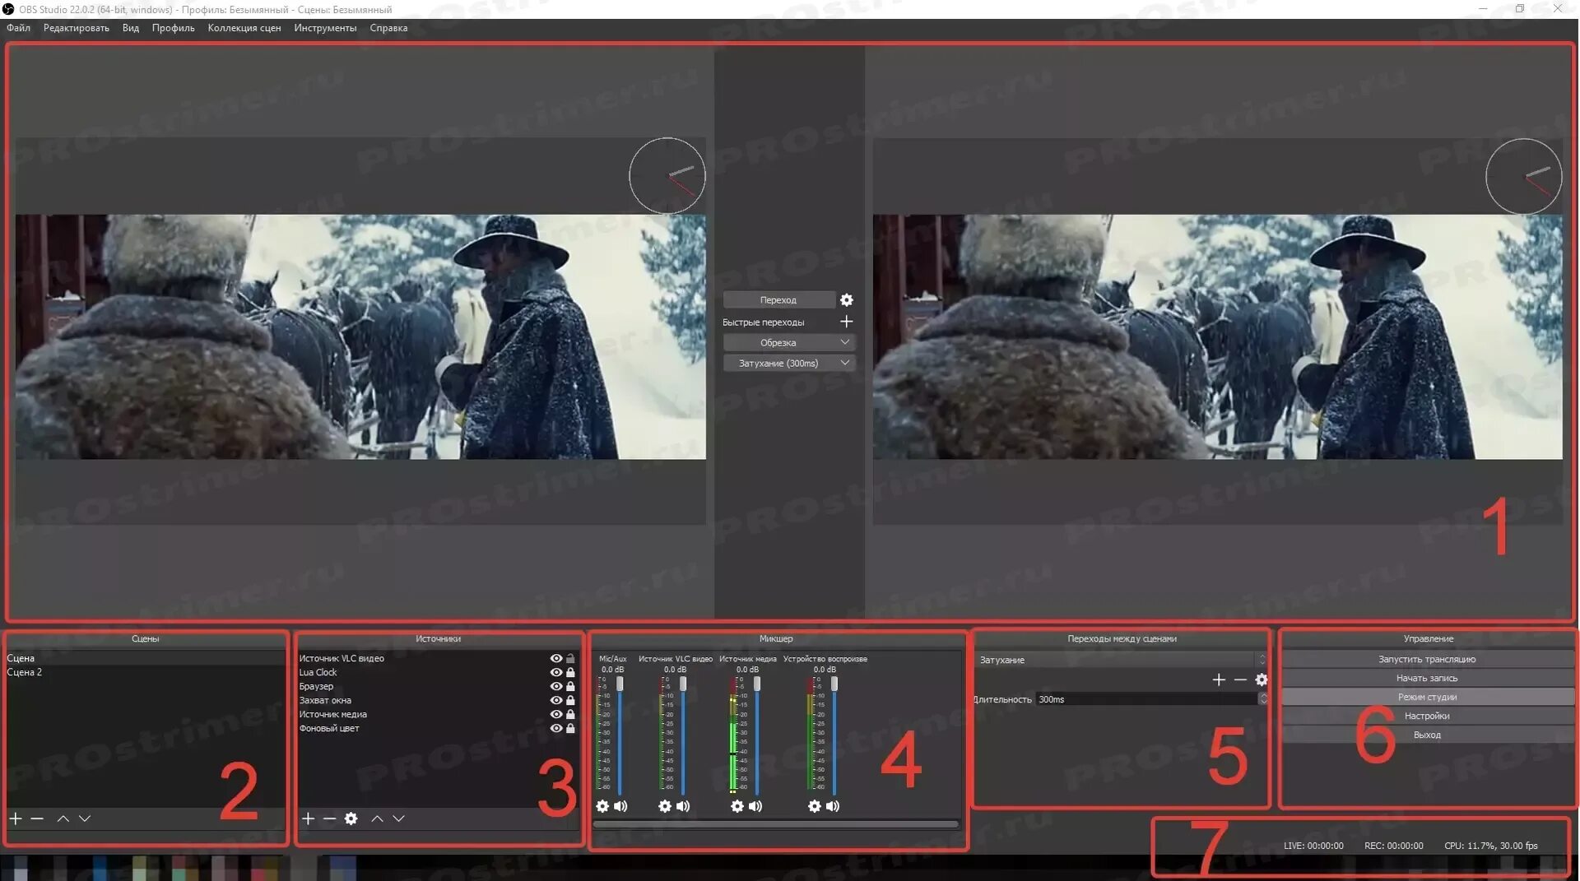This screenshot has width=1580, height=881.
Task: Unlock the Lua Clock source
Action: click(x=570, y=673)
